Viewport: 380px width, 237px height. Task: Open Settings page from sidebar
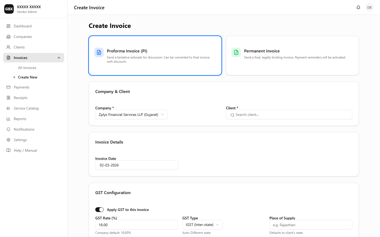34,140
